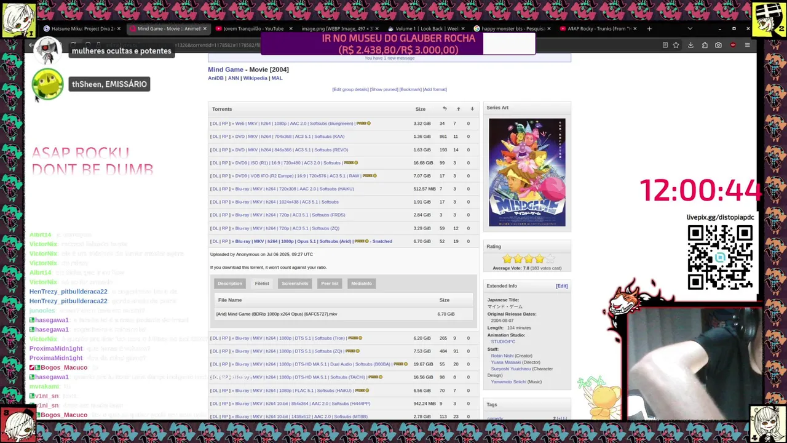Select the Filelist tab
This screenshot has height=443, width=787.
tap(262, 284)
